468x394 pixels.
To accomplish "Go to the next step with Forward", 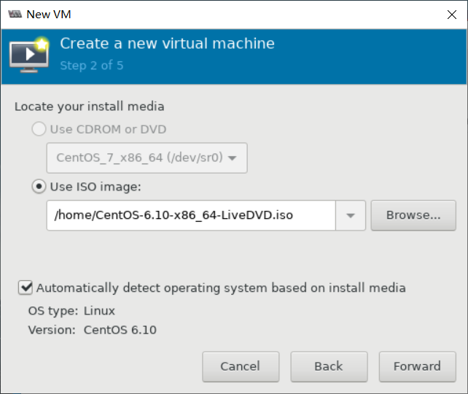I will [417, 366].
